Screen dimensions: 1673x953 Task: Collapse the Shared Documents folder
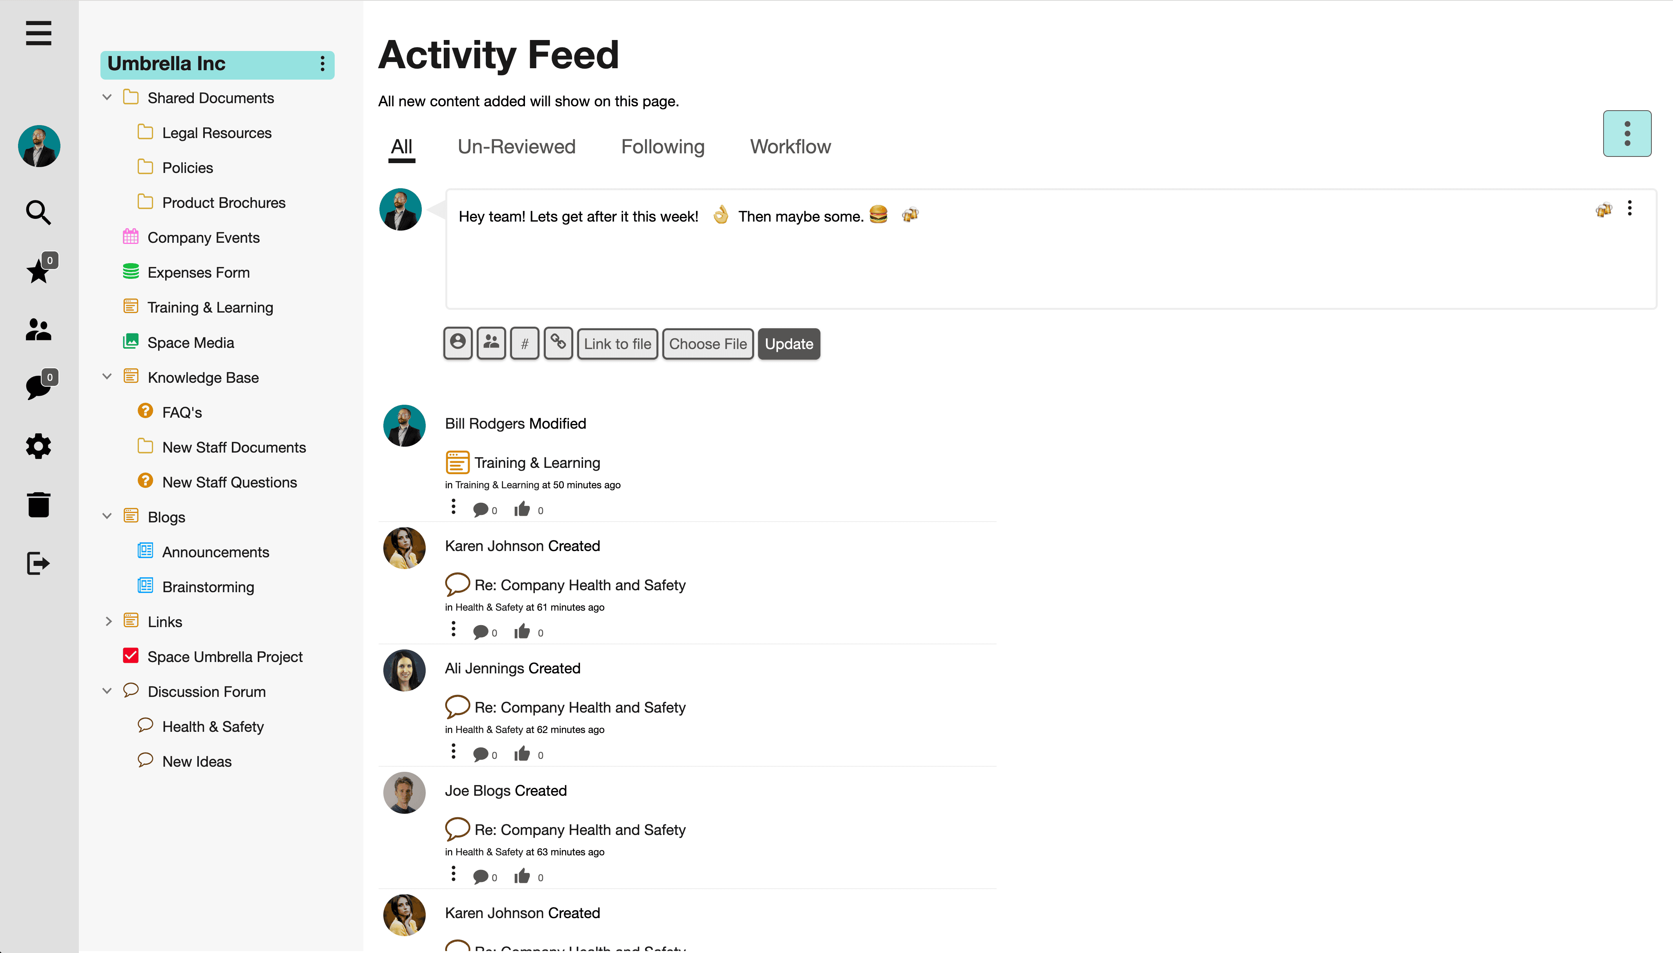click(107, 97)
